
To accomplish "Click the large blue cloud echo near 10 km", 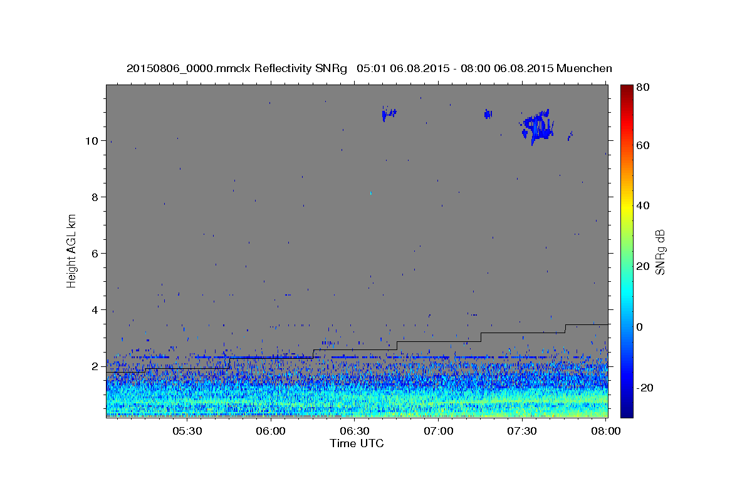I will (537, 127).
